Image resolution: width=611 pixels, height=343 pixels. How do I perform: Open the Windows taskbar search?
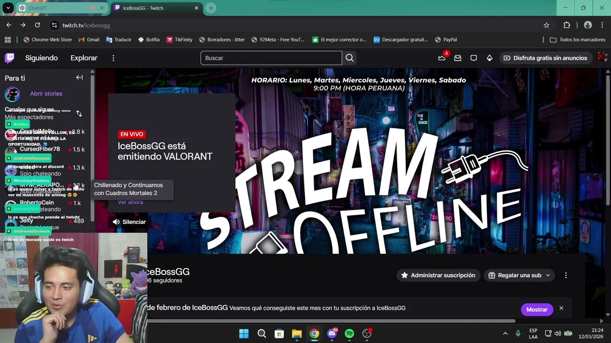(x=262, y=333)
